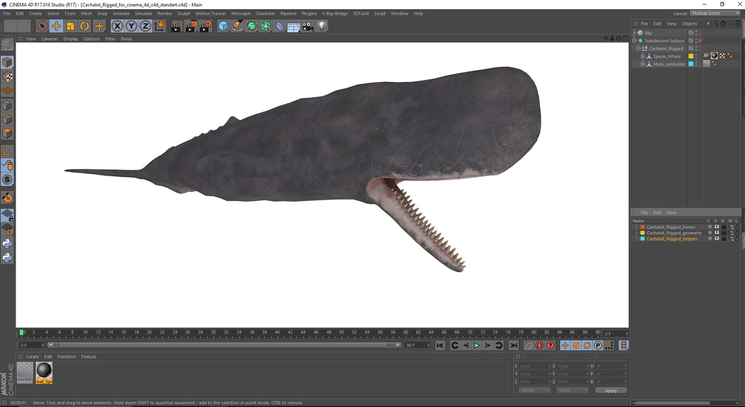Open the Spline Pen tool

[237, 26]
